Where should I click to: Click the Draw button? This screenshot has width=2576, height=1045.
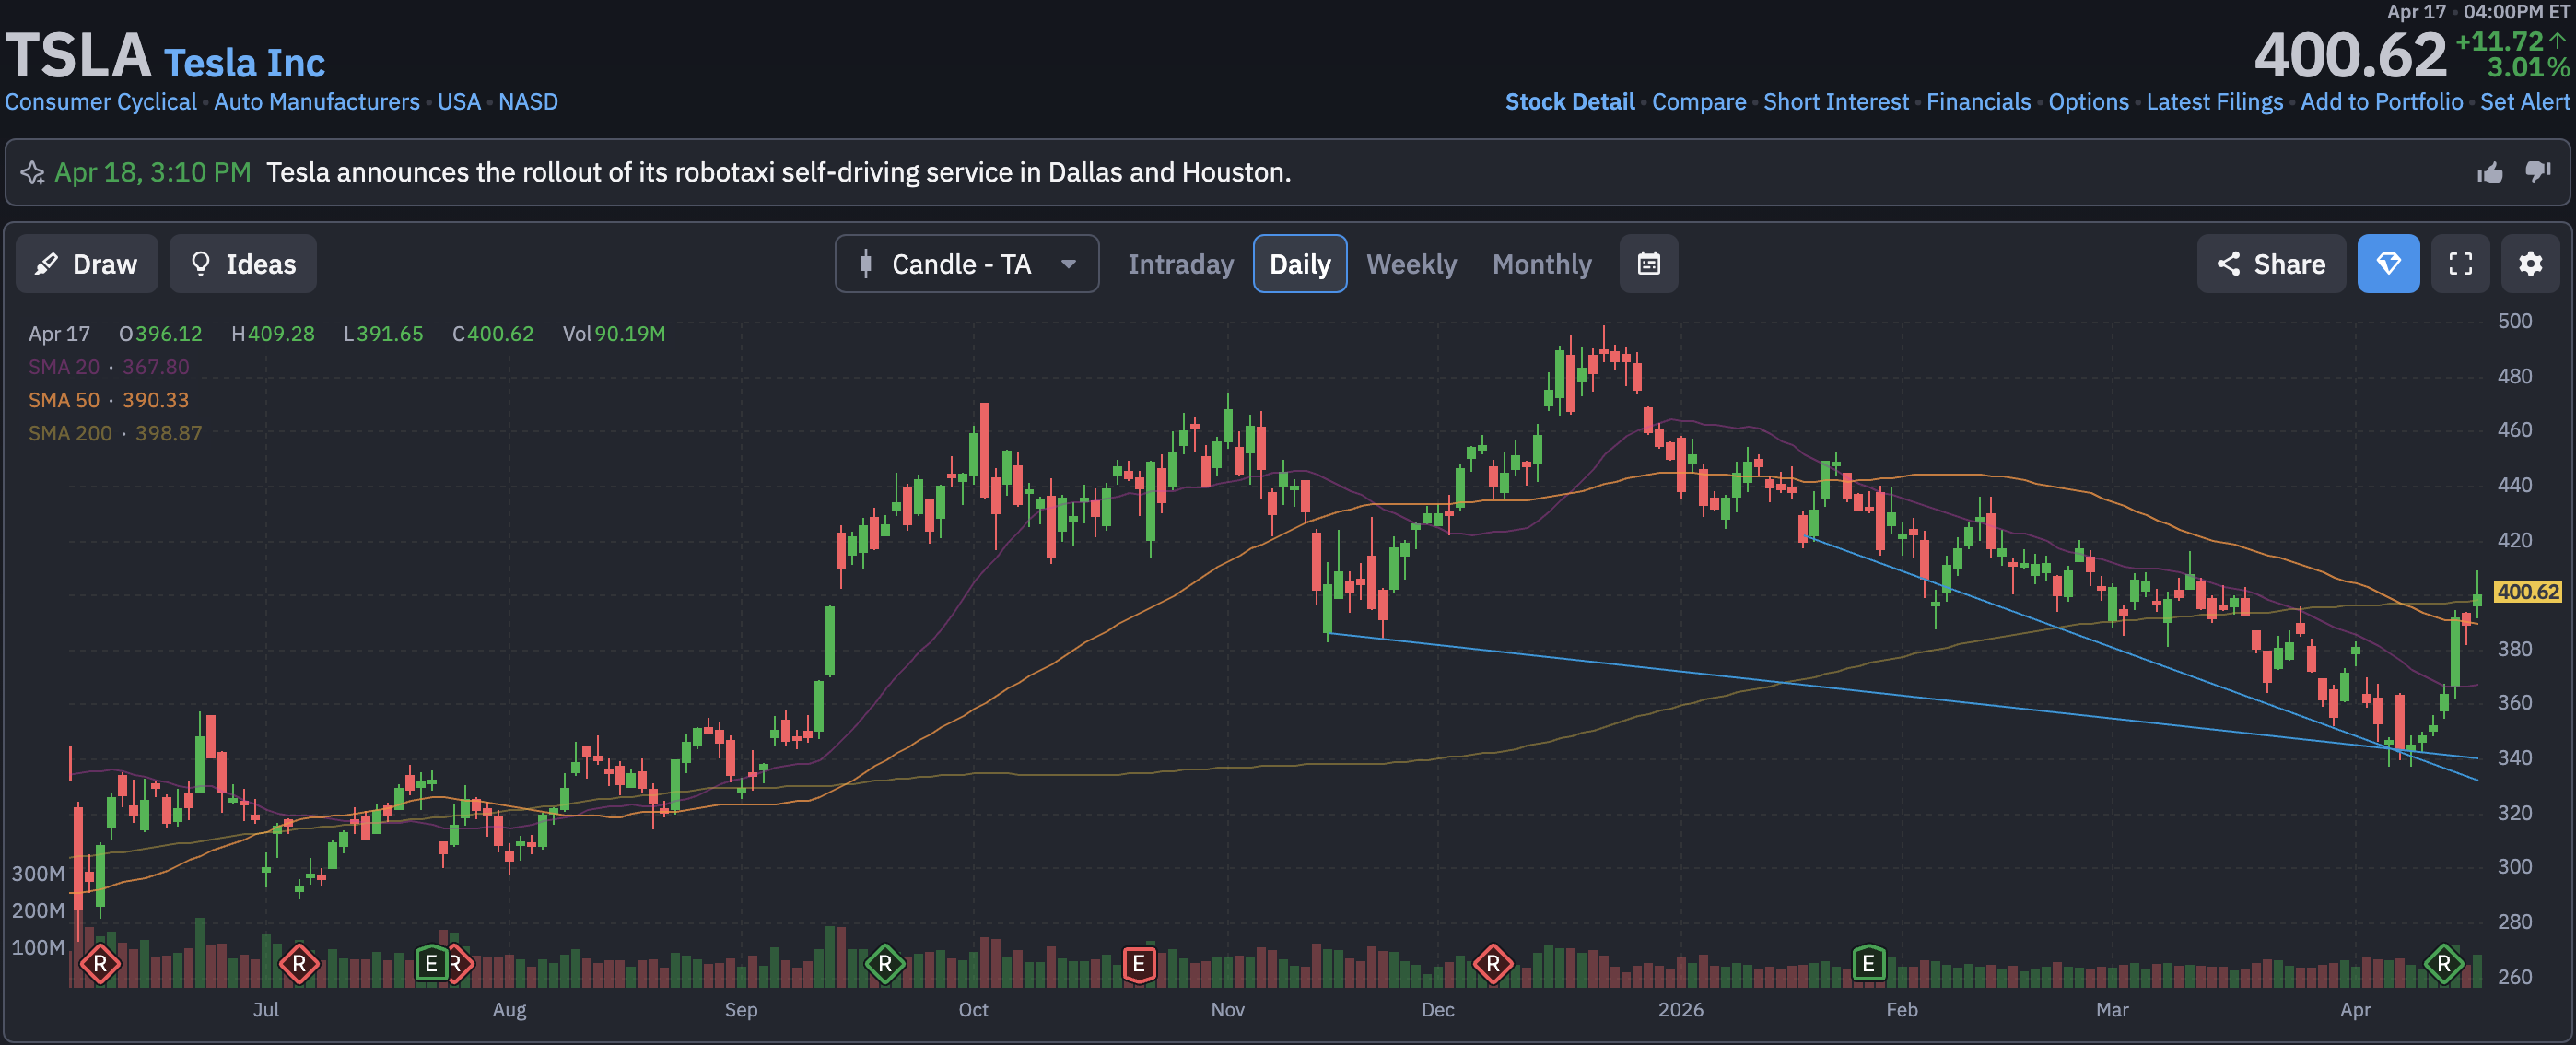pos(86,264)
